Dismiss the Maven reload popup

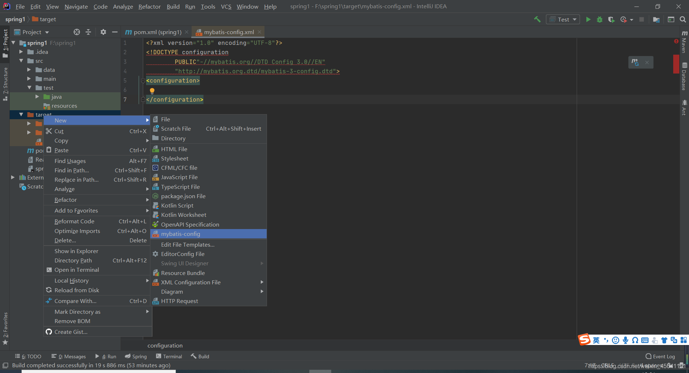point(647,62)
